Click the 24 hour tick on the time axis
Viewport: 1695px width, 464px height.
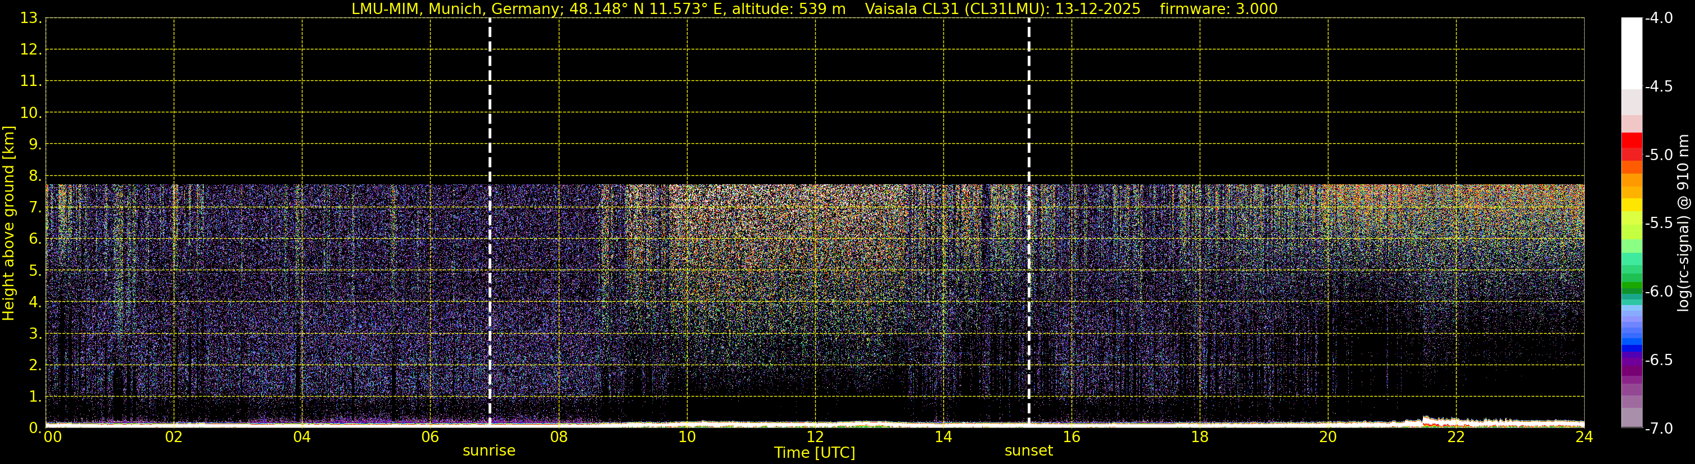pos(1584,437)
